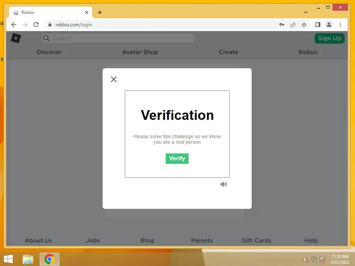355x266 pixels.
Task: Open the Robux menu item
Action: coord(308,52)
